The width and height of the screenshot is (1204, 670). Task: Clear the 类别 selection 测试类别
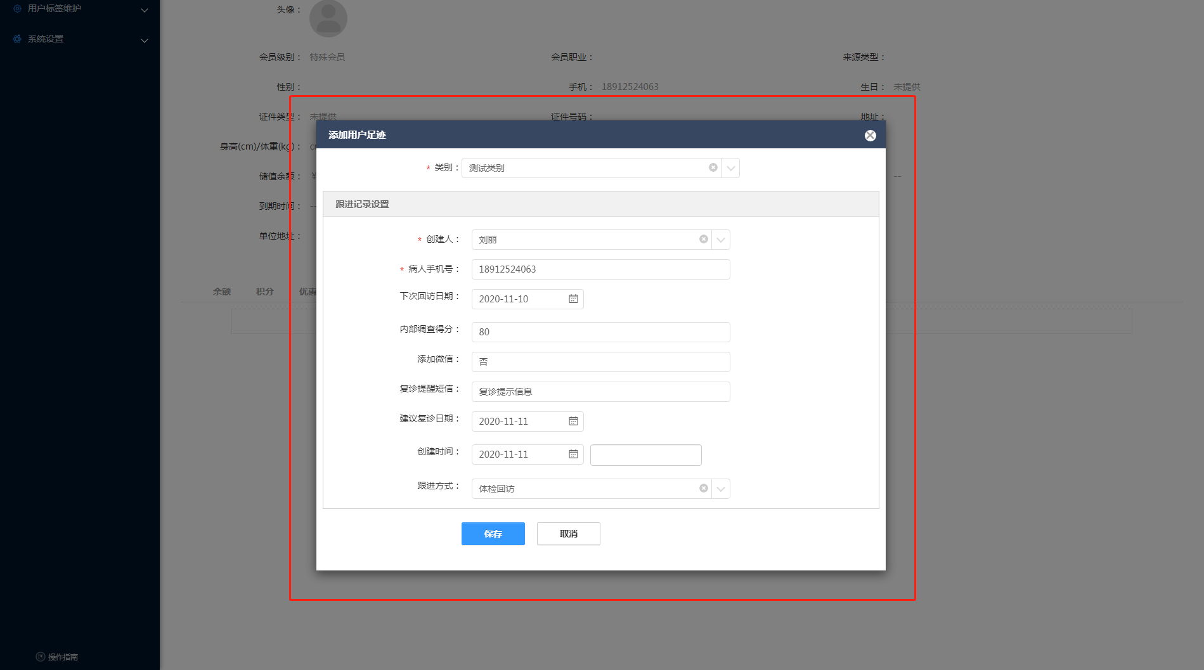(713, 167)
